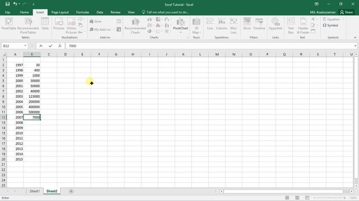The width and height of the screenshot is (359, 201).
Task: Select column K header
Action: (183, 54)
